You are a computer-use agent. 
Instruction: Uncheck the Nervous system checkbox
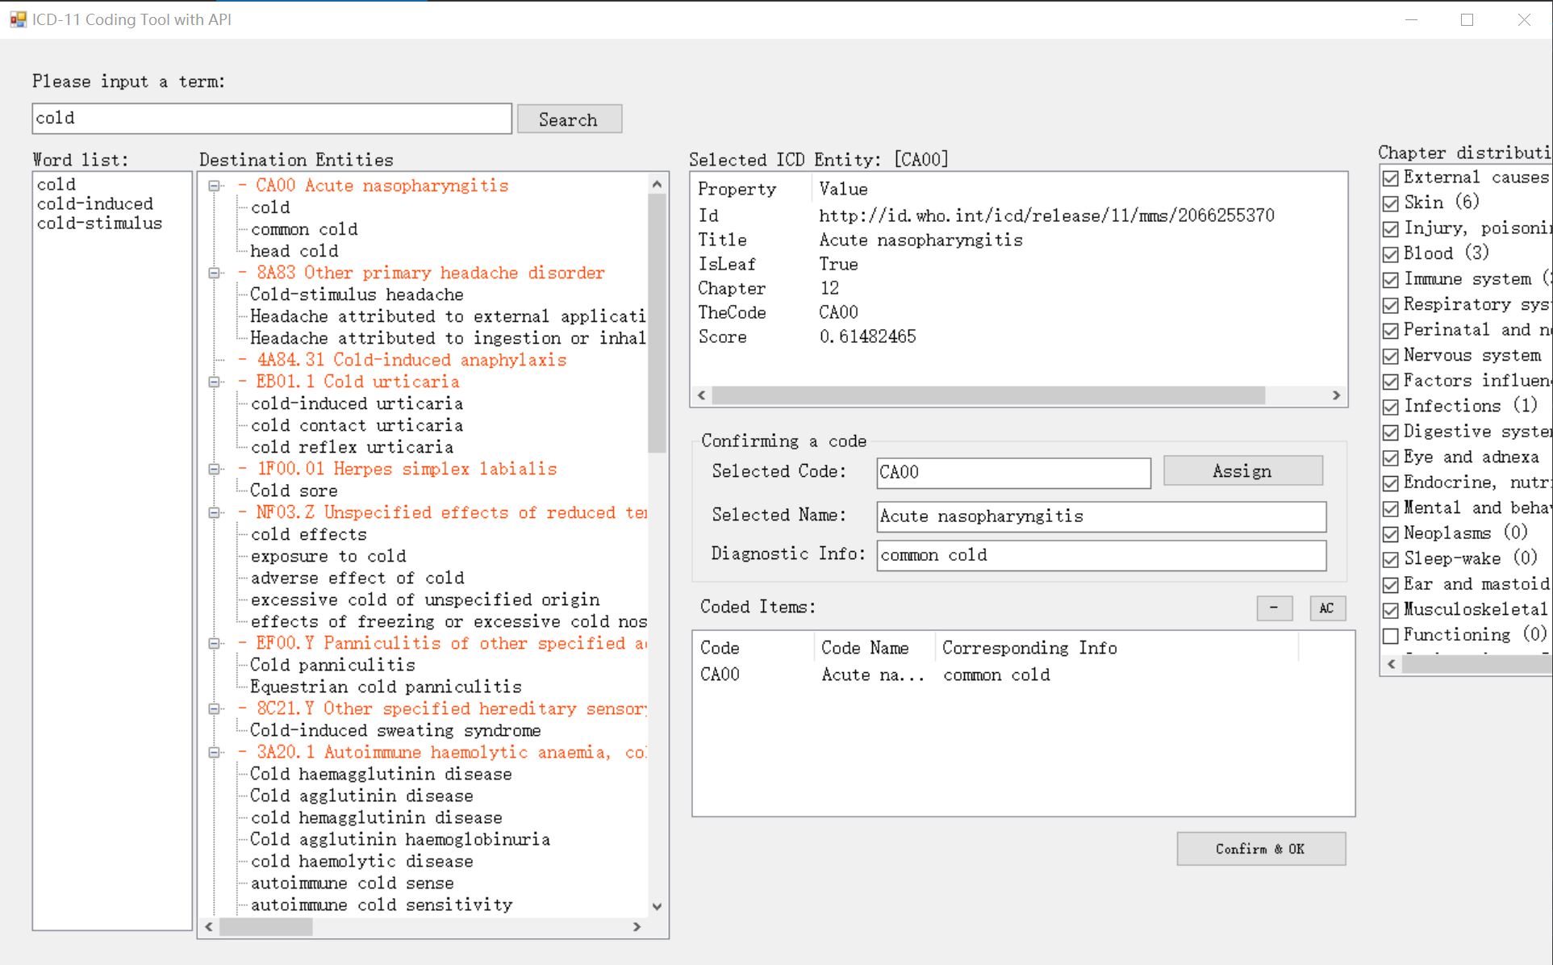pos(1391,356)
